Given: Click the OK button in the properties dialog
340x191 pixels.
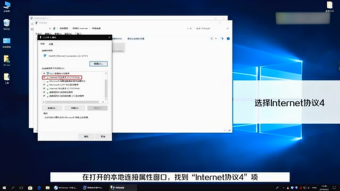Looking at the screenshot, I should point(86,136).
